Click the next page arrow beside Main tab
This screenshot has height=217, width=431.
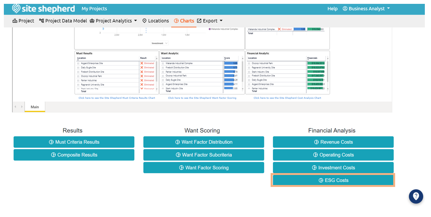tap(22, 107)
